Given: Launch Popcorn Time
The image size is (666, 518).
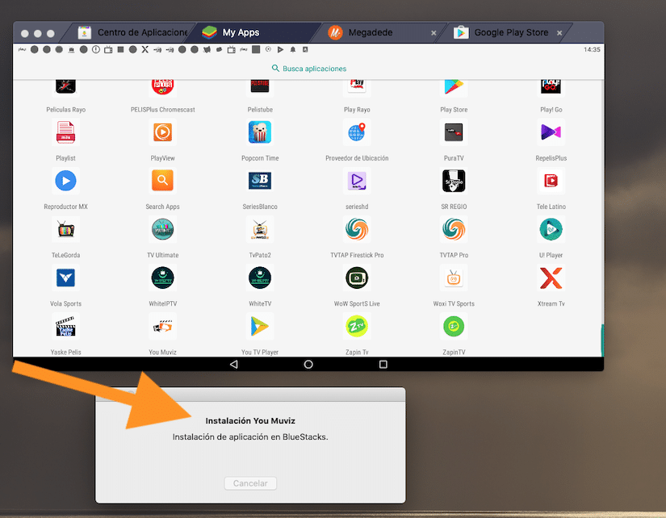Looking at the screenshot, I should click(259, 132).
